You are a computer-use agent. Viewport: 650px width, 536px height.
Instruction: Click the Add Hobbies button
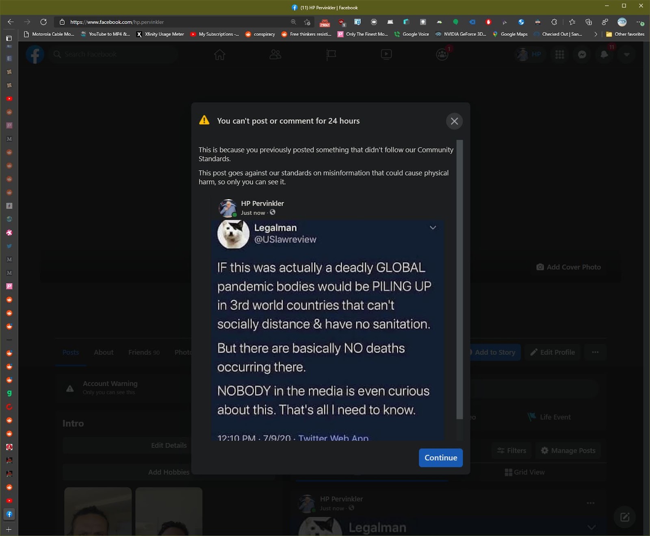pyautogui.click(x=169, y=472)
